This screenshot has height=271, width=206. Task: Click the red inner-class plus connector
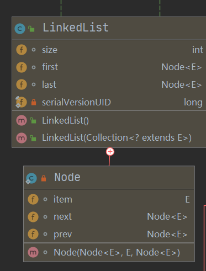[110, 152]
